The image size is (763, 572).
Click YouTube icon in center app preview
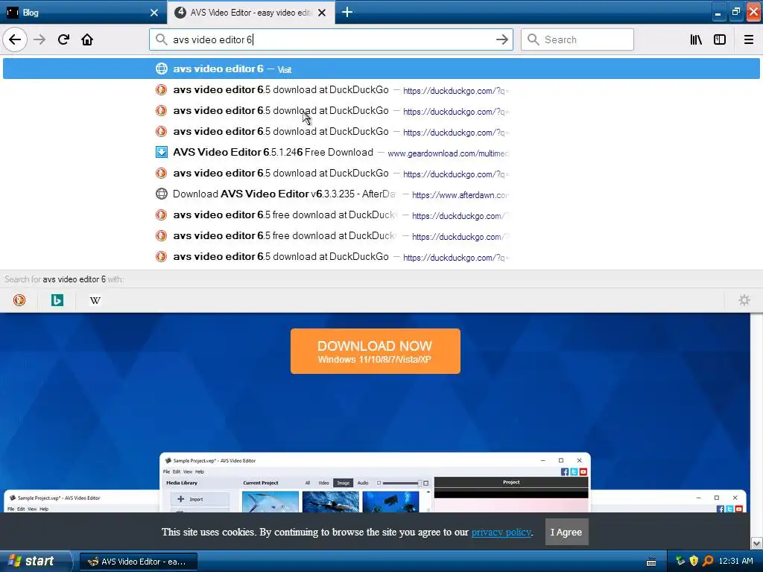(x=583, y=471)
